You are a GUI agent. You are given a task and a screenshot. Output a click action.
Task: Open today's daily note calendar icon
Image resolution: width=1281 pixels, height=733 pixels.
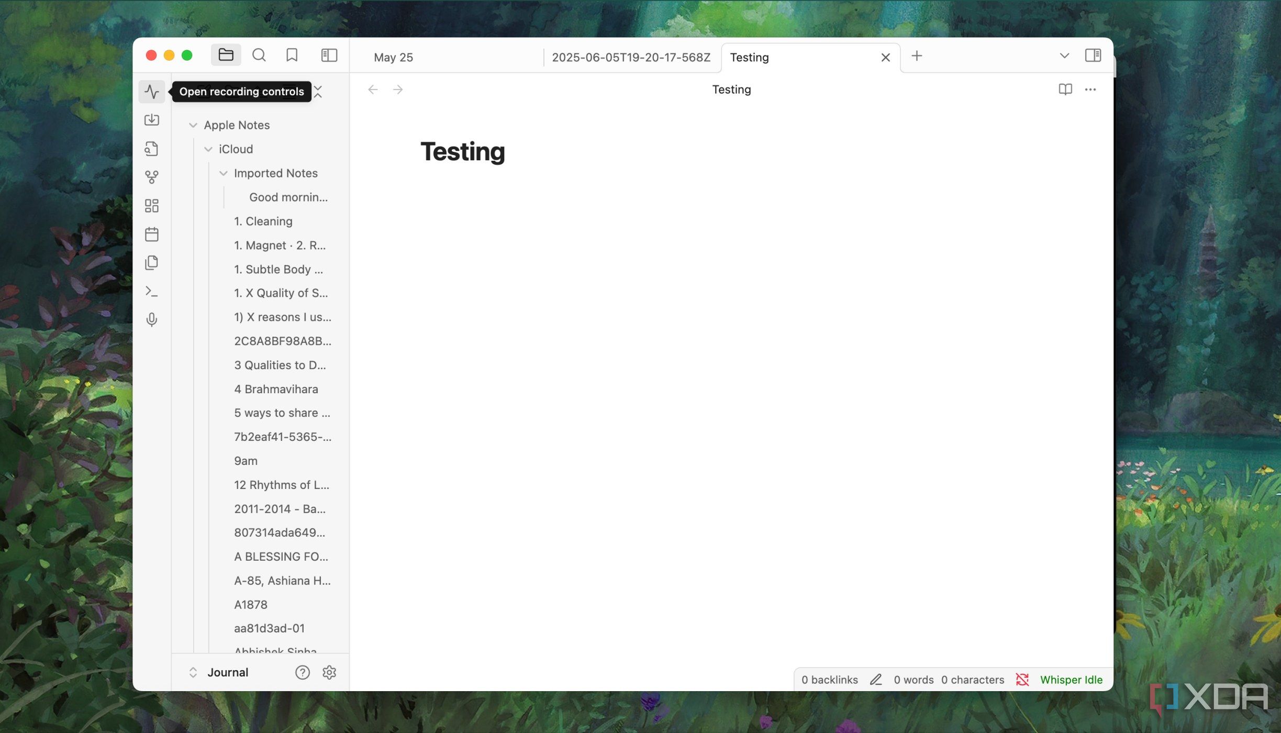coord(152,234)
